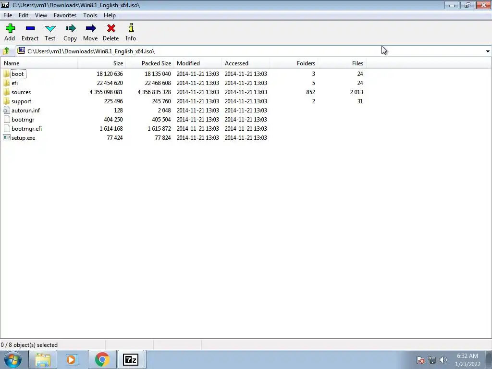Minimize the 7-Zip window
Viewport: 492px width, 369px height.
point(452,5)
